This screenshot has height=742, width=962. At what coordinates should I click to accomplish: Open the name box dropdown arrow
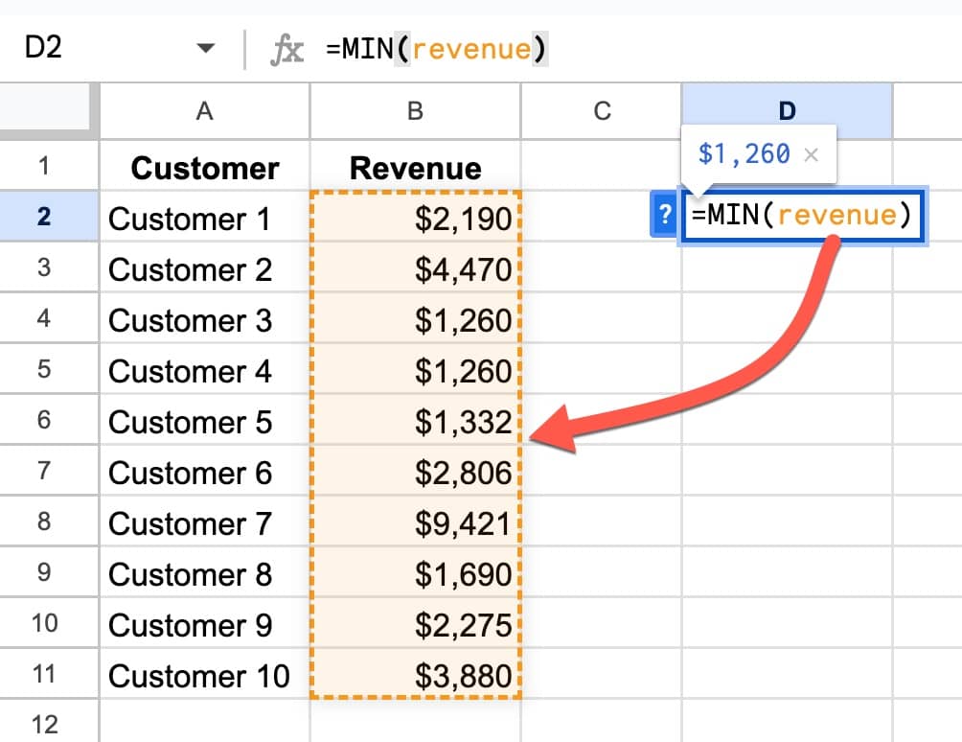[205, 49]
